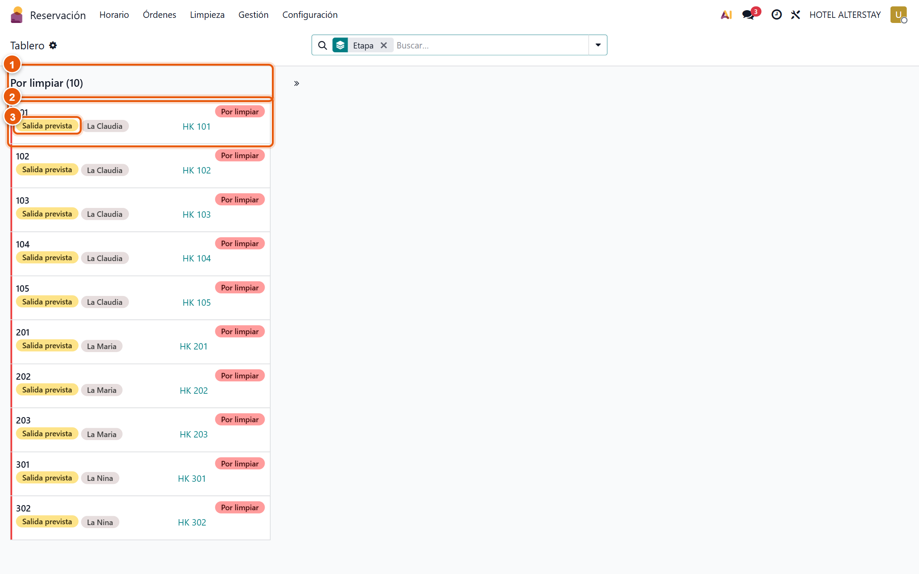Click the La Nina tag on card 301
The width and height of the screenshot is (919, 574).
point(100,478)
